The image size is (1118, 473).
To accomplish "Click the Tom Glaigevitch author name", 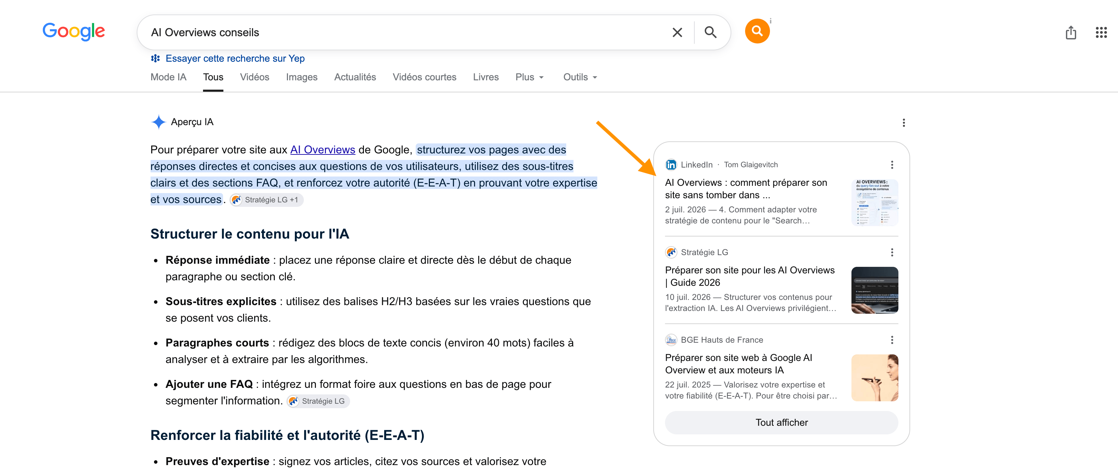I will pos(750,165).
